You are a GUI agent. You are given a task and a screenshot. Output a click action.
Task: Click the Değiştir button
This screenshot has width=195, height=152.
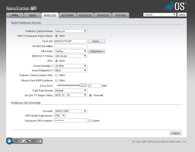click(x=176, y=133)
